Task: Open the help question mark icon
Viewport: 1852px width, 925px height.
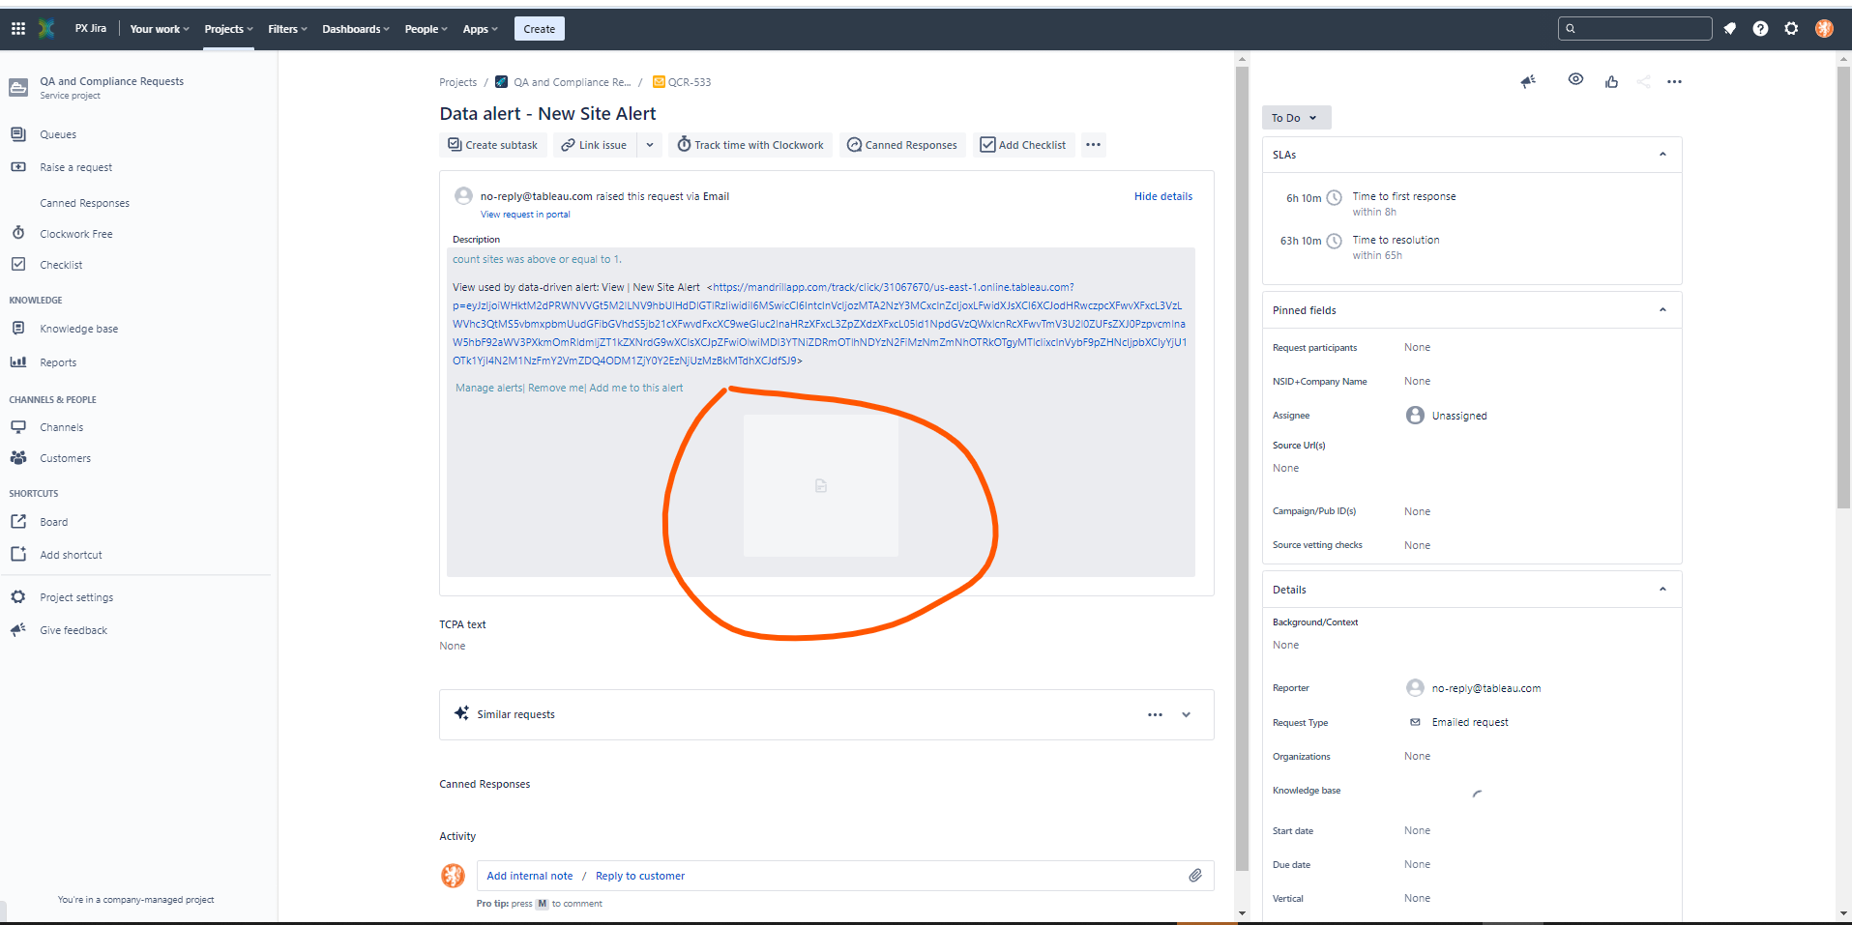Action: pos(1760,29)
